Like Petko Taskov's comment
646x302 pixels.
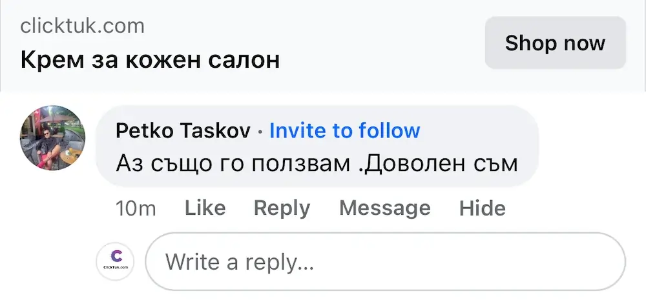(x=205, y=208)
